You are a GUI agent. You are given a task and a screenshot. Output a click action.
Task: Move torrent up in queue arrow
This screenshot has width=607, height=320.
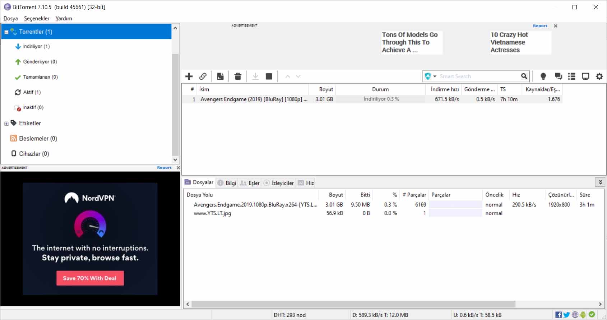click(288, 76)
